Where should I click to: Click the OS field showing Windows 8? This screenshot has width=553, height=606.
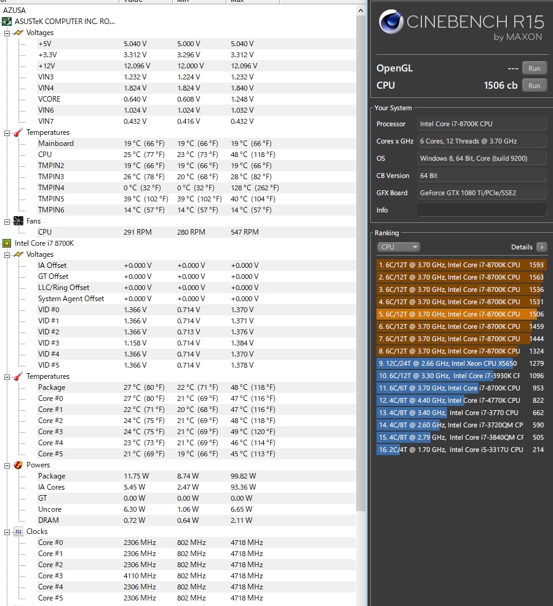[482, 158]
